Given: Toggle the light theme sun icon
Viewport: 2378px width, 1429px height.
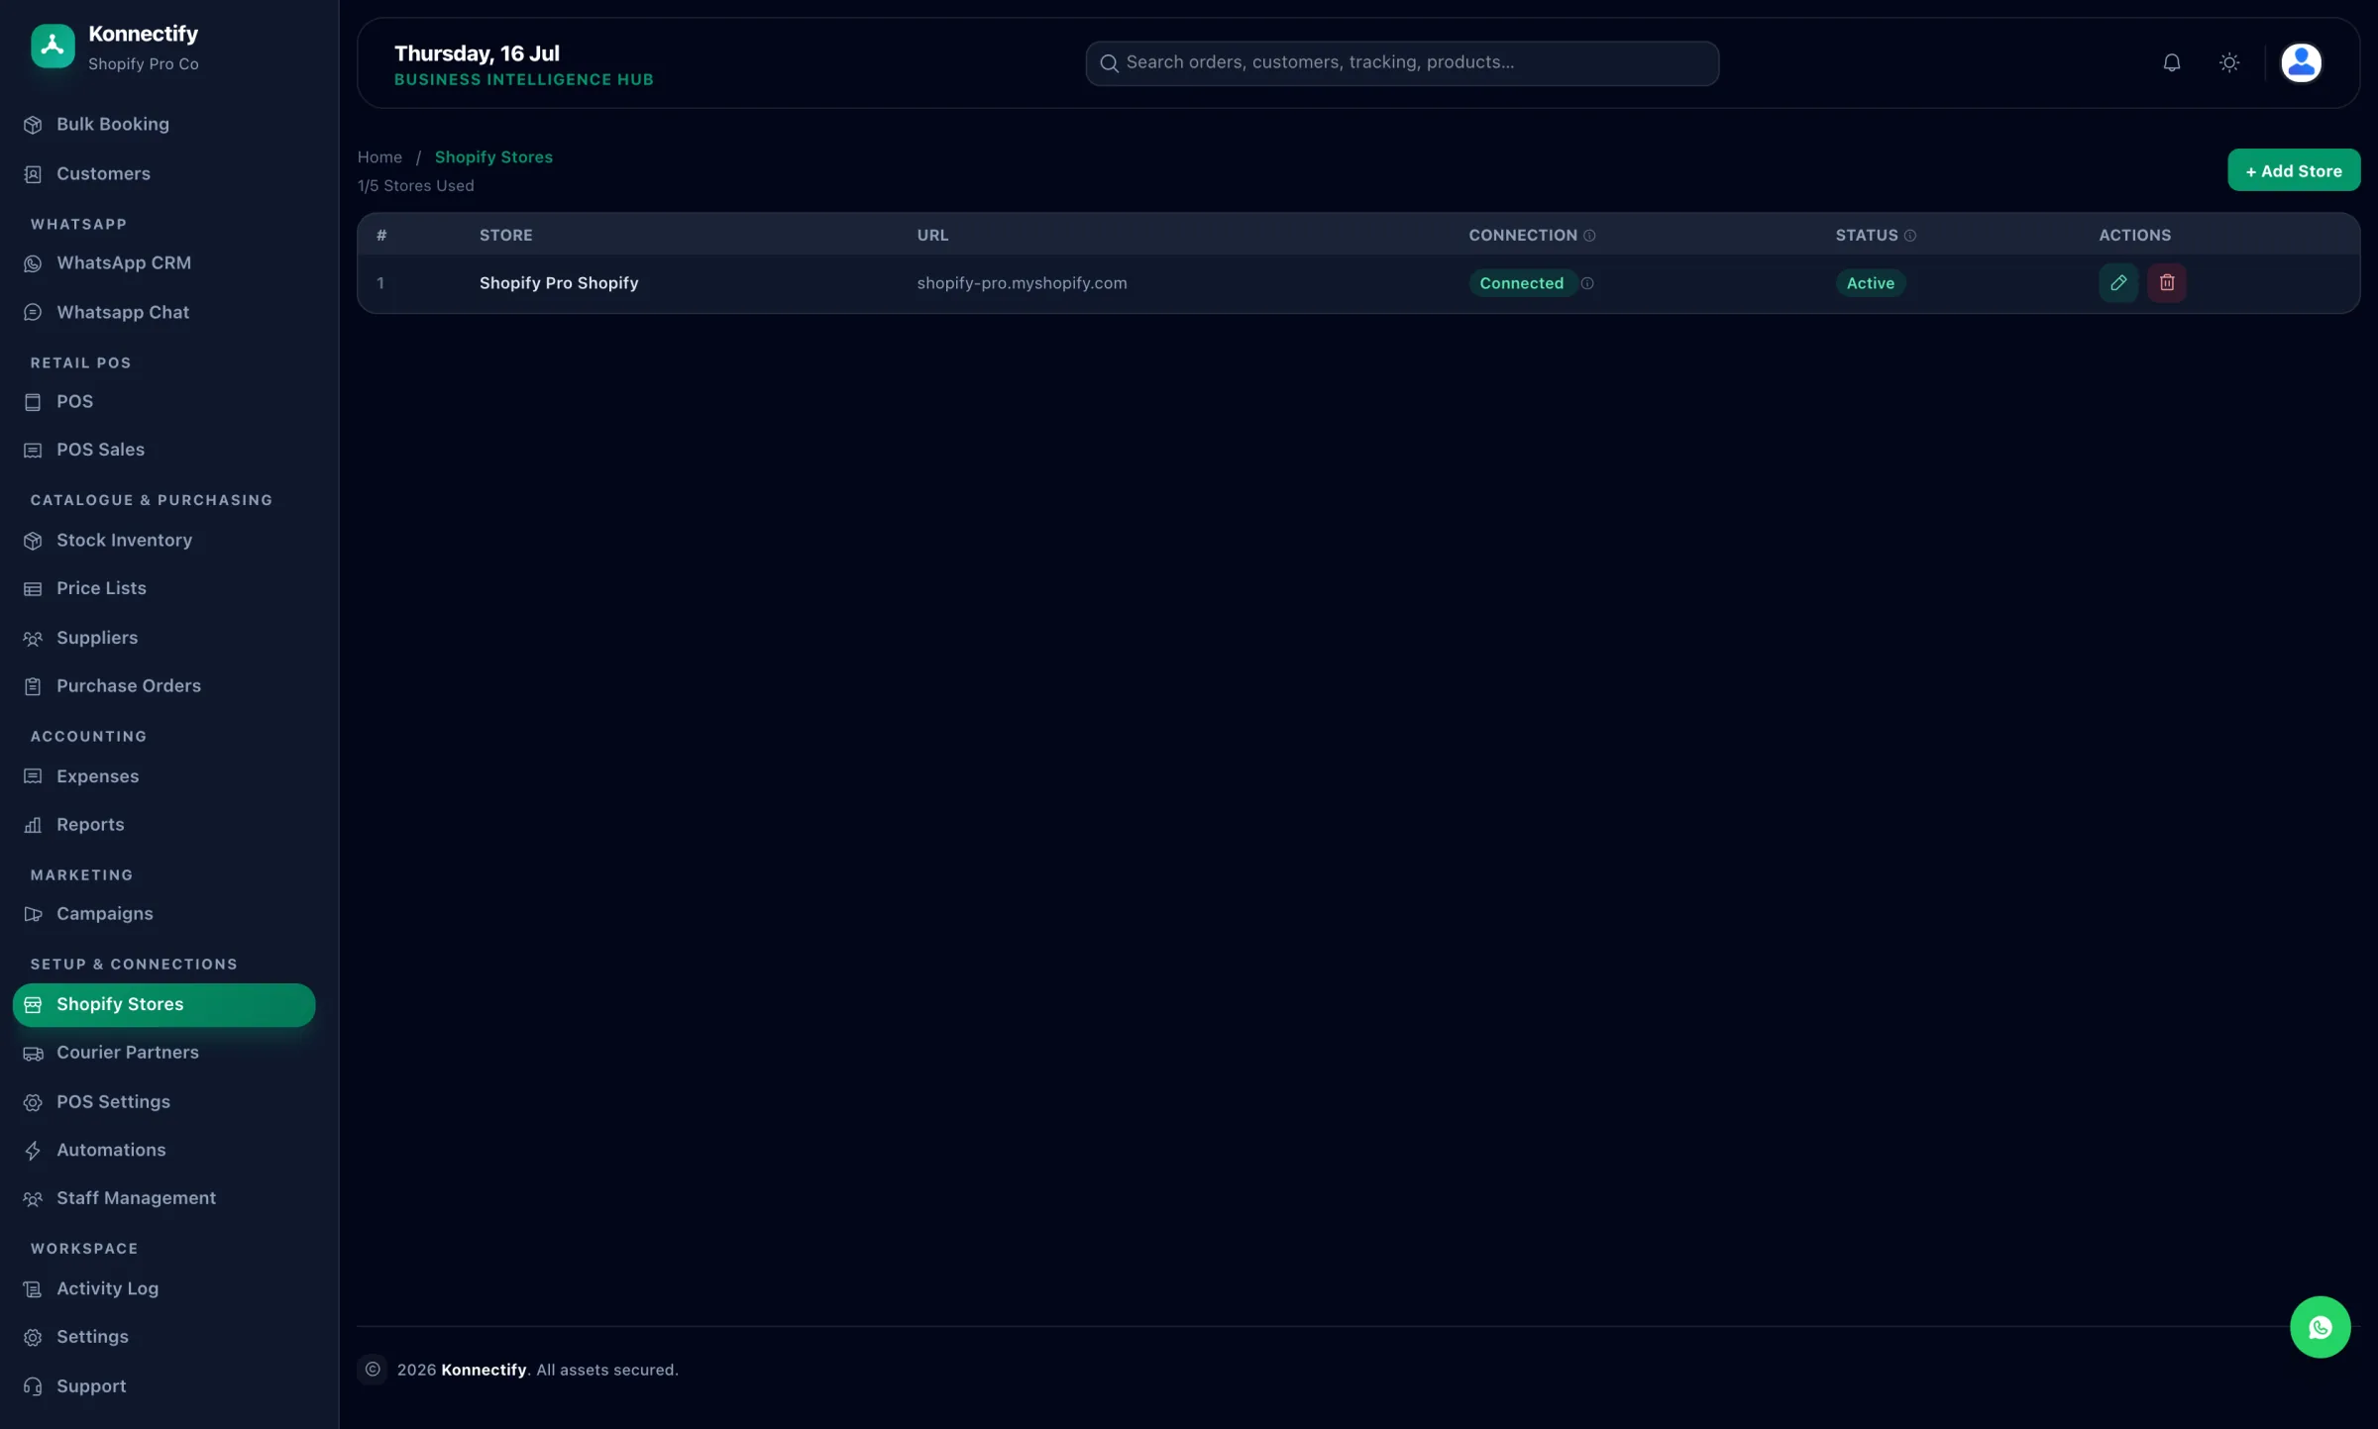Looking at the screenshot, I should pyautogui.click(x=2228, y=62).
